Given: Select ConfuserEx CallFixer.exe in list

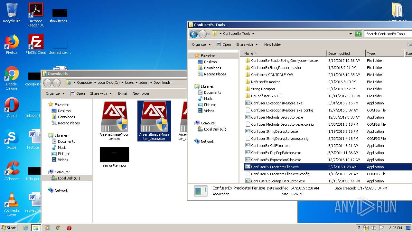Looking at the screenshot, I should [x=271, y=146].
